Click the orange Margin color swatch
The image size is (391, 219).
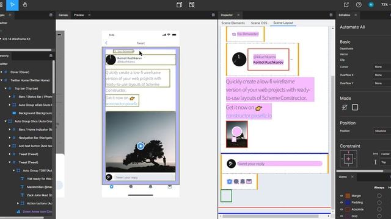(x=348, y=196)
